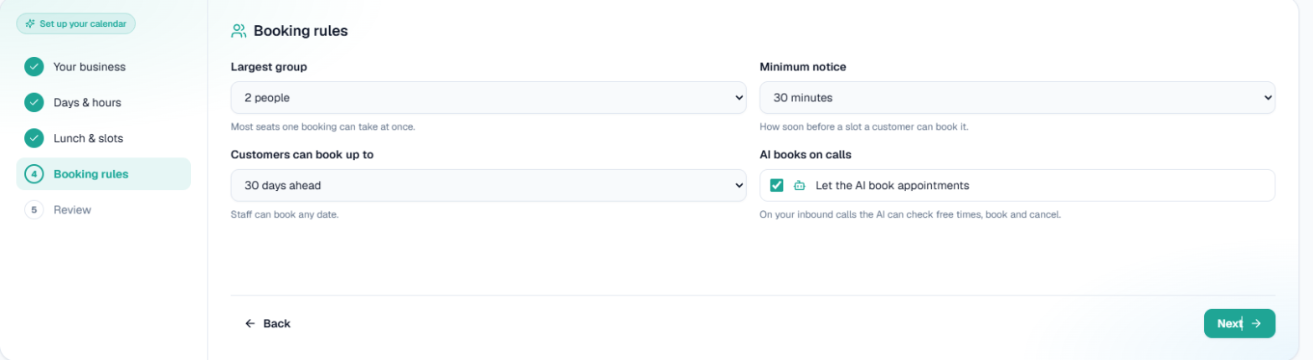
Task: Click the checkmark icon beside Days & hours
Action: [x=33, y=102]
